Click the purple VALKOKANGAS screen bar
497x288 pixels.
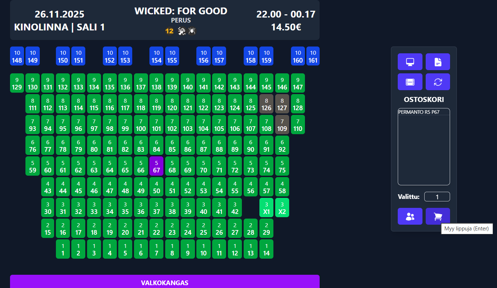click(164, 282)
